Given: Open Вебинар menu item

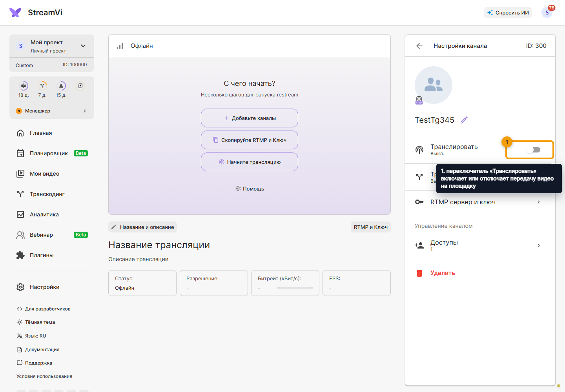Looking at the screenshot, I should (x=52, y=235).
